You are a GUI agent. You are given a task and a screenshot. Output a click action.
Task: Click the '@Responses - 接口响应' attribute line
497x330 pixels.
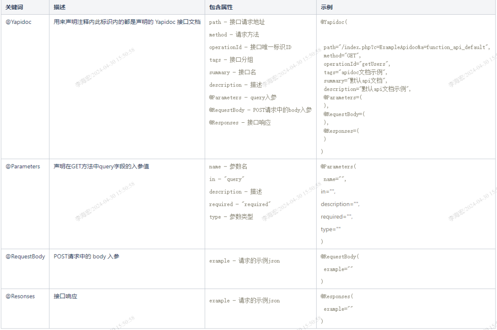coord(240,123)
